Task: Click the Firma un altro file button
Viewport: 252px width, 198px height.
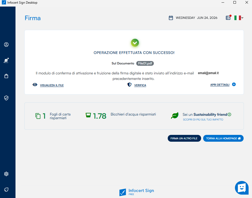Action: click(x=184, y=138)
